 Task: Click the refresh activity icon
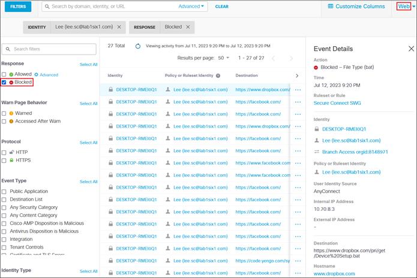click(x=138, y=46)
